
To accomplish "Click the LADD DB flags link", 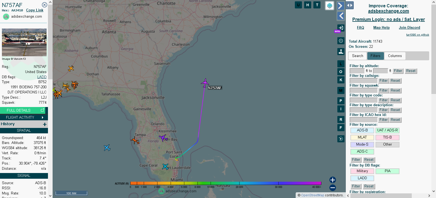I will (x=42, y=77).
